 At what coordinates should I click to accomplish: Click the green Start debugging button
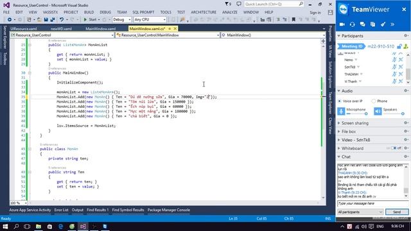click(x=90, y=20)
